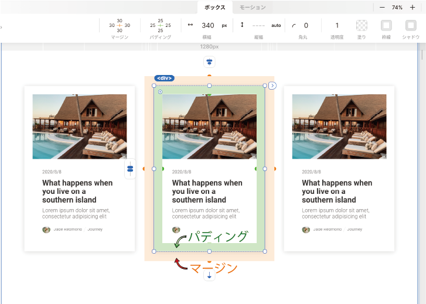Viewport: 426px width, 304px height.
Task: Open the auto unit dropdown for height
Action: pos(276,26)
